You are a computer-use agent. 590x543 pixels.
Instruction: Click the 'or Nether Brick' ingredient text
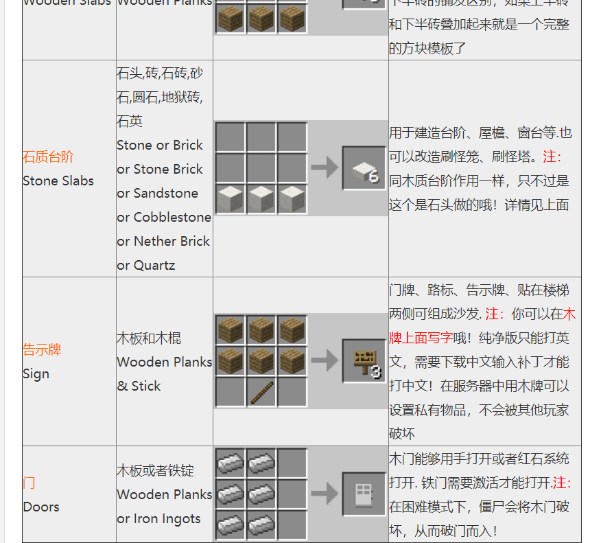[x=163, y=242]
